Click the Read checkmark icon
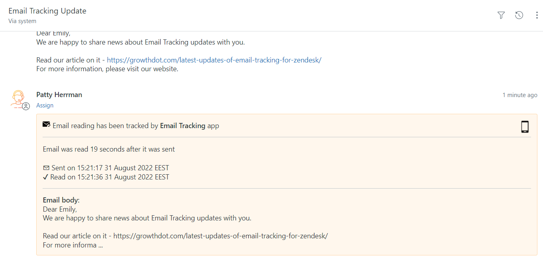Screen dimensions: 543x261 coord(46,177)
